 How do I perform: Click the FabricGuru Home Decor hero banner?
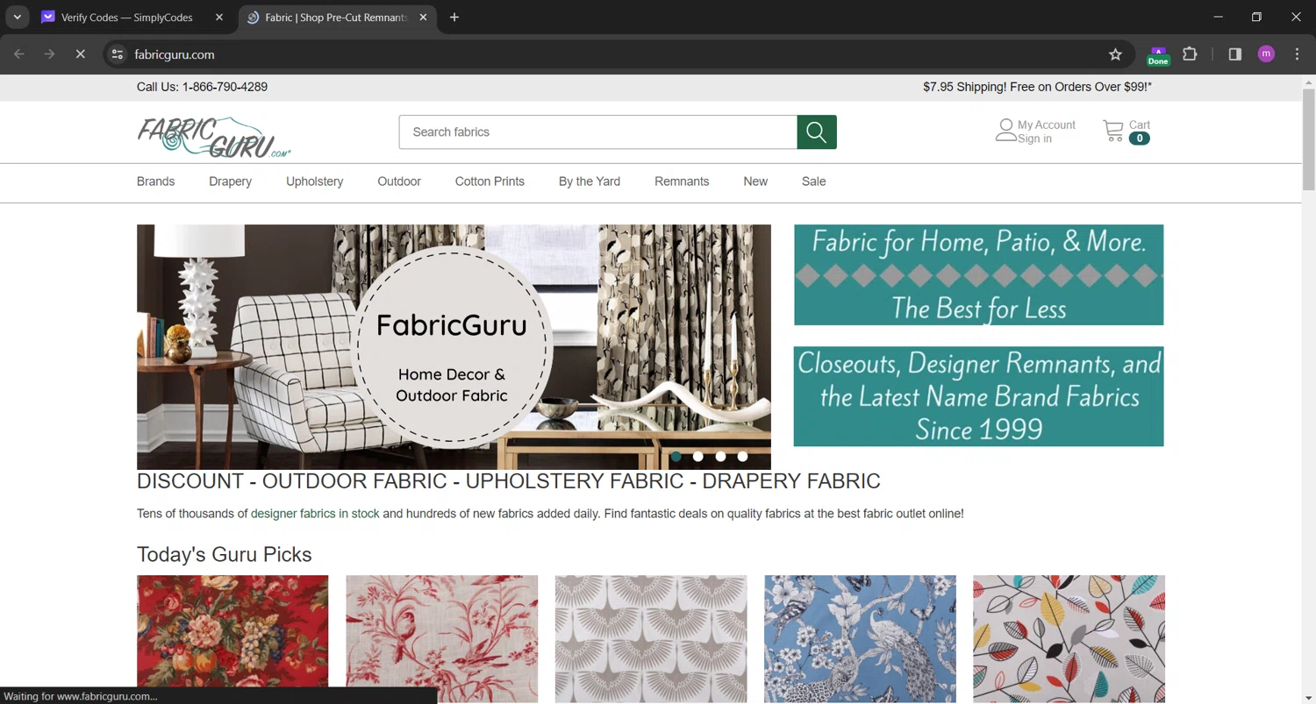coord(454,347)
